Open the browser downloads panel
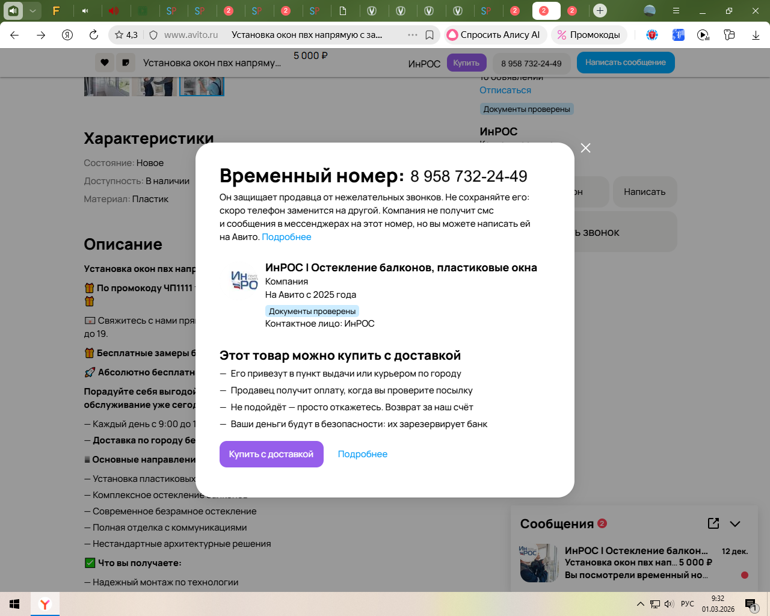Image resolution: width=770 pixels, height=616 pixels. [756, 35]
